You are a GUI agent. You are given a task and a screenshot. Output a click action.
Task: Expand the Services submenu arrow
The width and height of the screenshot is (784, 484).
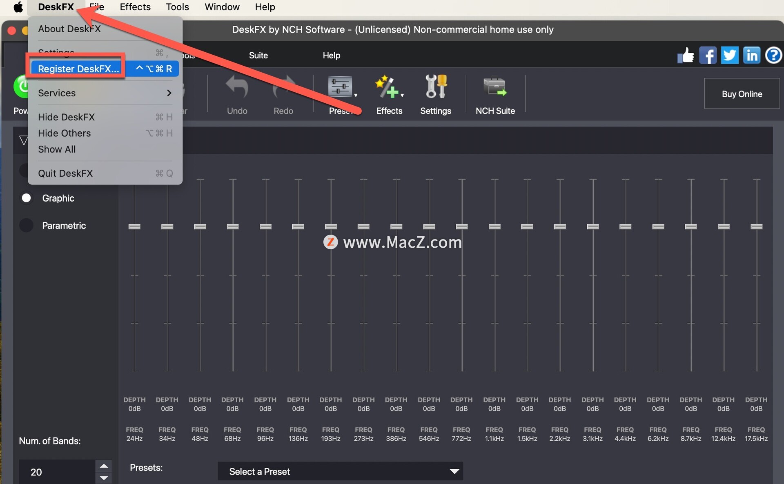pyautogui.click(x=169, y=93)
